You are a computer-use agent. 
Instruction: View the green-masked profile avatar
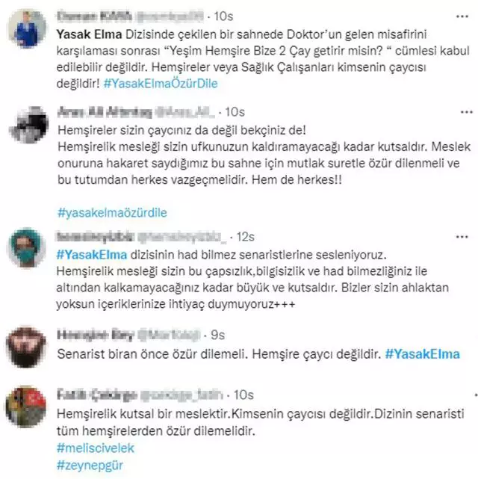click(27, 247)
